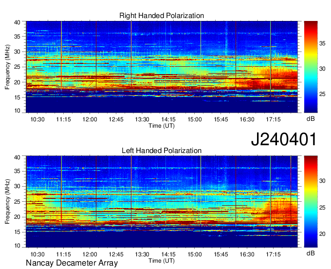Image resolution: width=331 pixels, height=269 pixels.
Task: Click the 25 MHz frequency tick of the lower plot
Action: pyautogui.click(x=18, y=202)
